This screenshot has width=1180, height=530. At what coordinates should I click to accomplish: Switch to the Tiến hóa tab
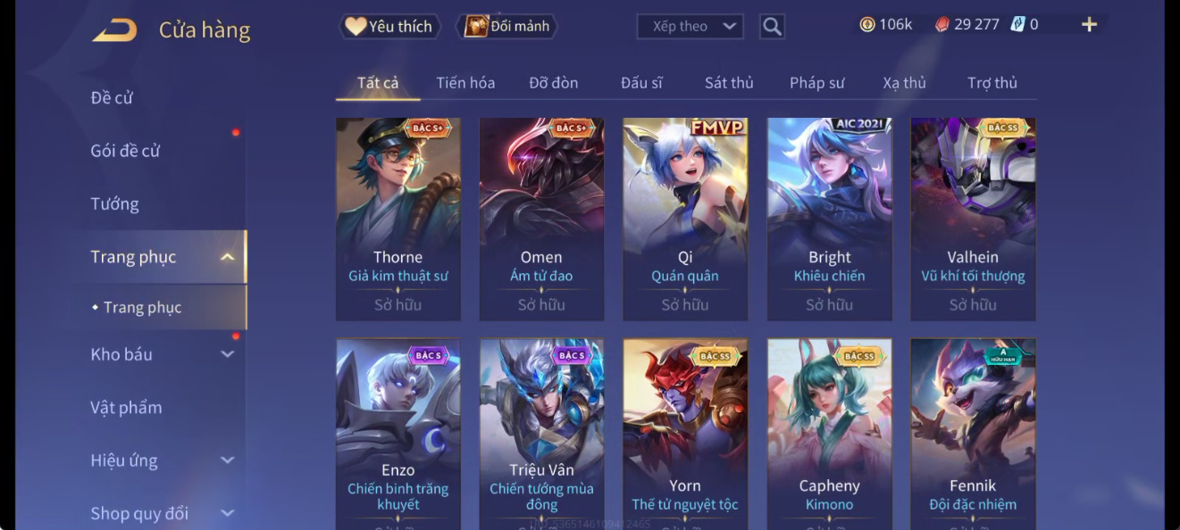click(x=465, y=83)
